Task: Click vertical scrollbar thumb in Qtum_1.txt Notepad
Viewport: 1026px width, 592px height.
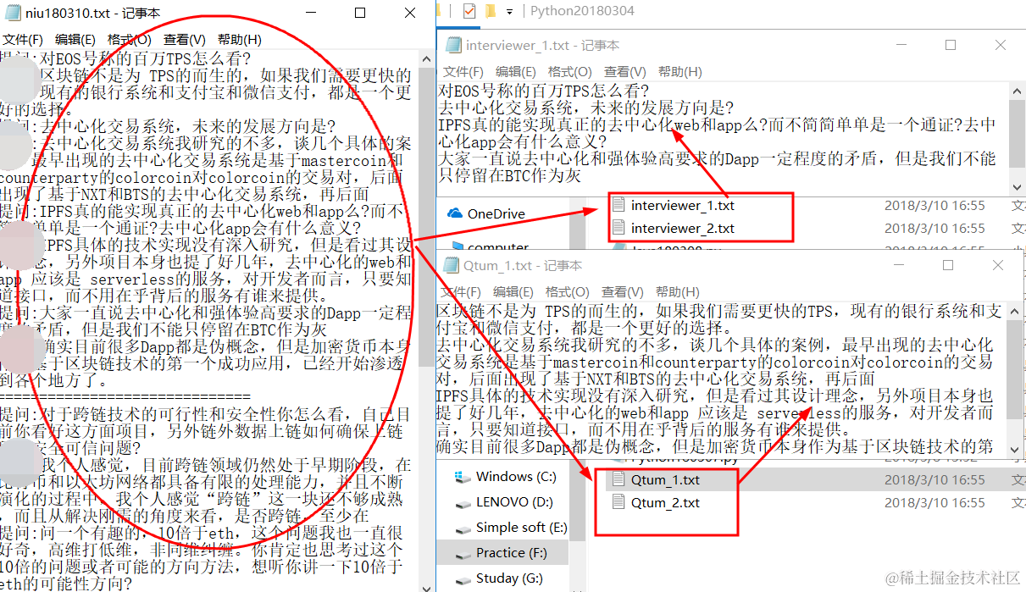Action: 1016,368
